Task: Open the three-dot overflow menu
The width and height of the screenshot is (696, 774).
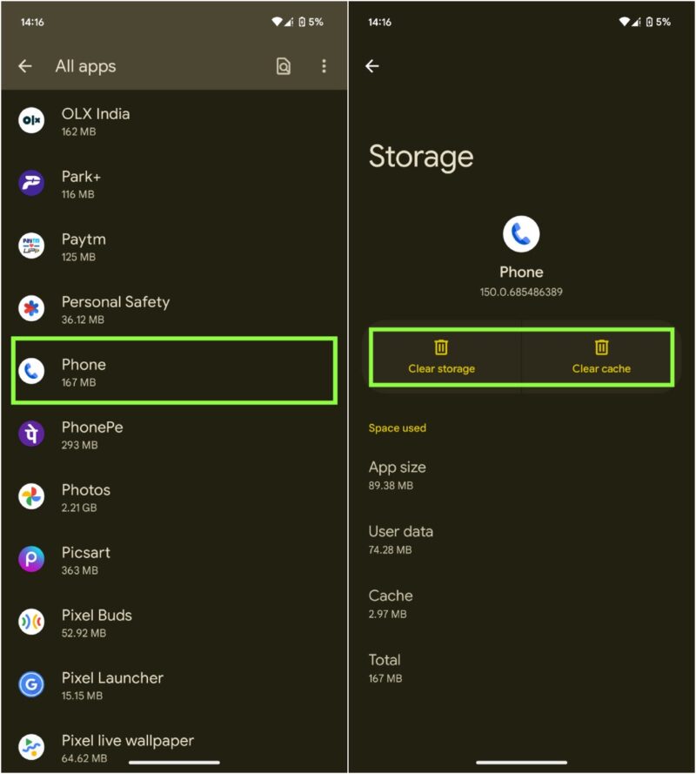Action: pos(324,66)
